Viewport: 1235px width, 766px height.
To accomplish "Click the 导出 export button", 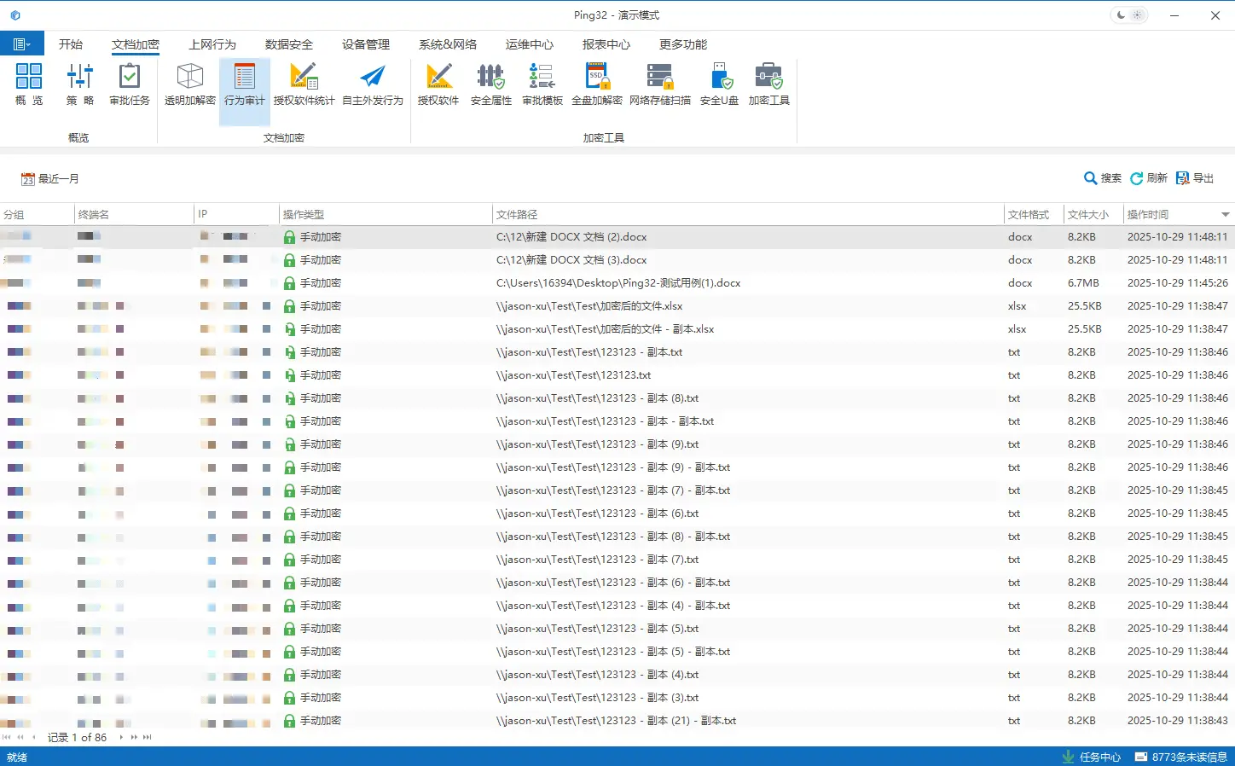I will 1195,178.
